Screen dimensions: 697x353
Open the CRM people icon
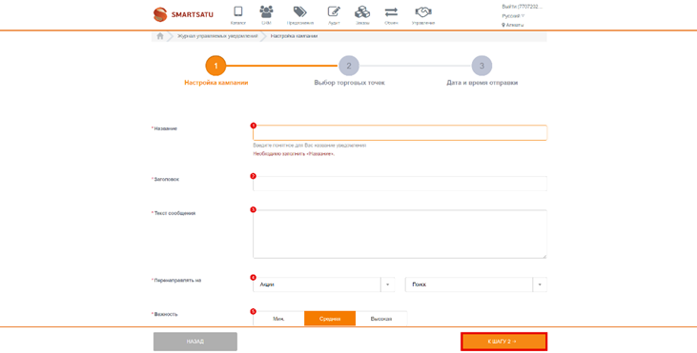[x=267, y=11]
